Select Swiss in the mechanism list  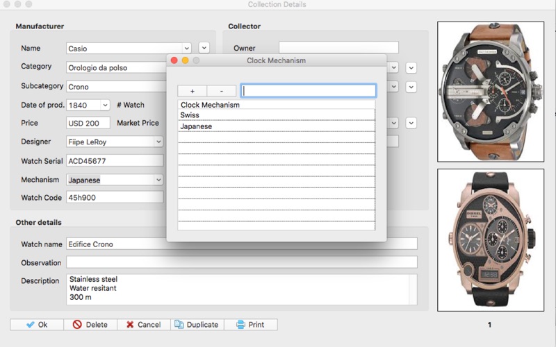click(x=276, y=115)
